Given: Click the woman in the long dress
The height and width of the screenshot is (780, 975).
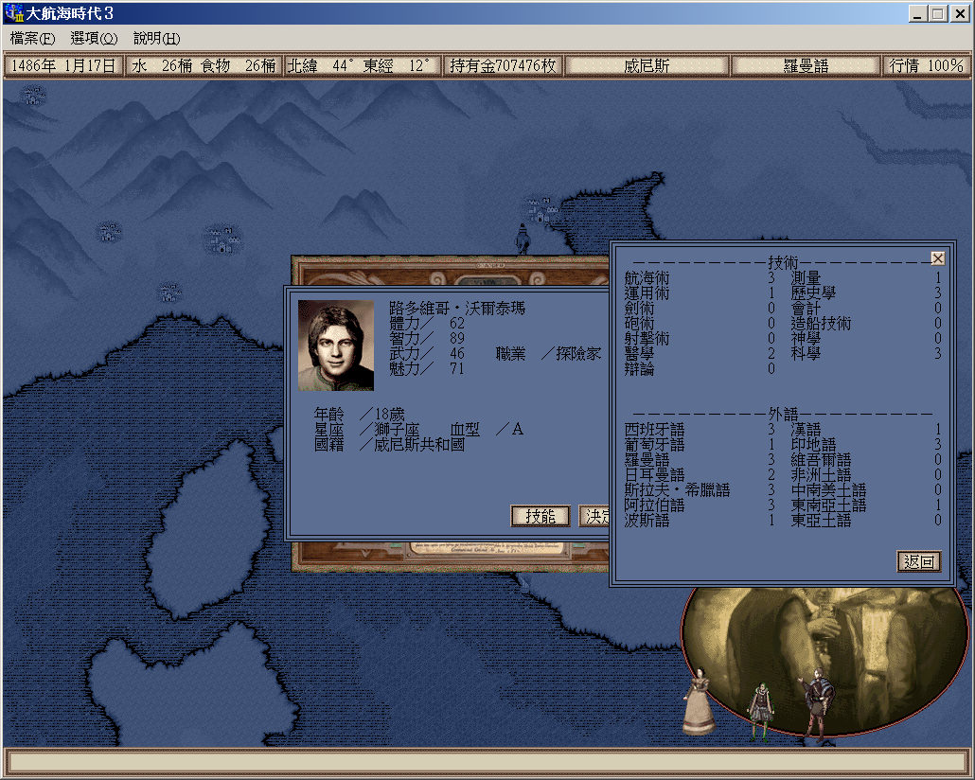Looking at the screenshot, I should pyautogui.click(x=698, y=700).
